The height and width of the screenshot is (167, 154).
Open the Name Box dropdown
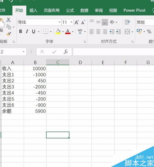(24, 52)
